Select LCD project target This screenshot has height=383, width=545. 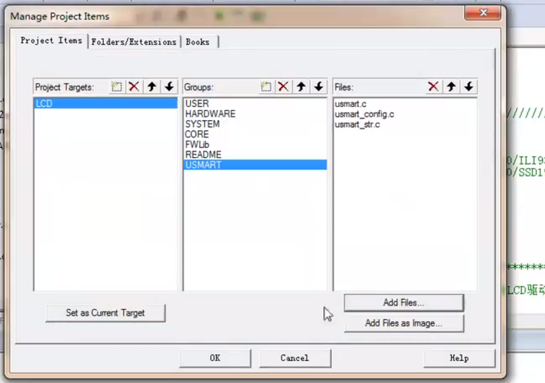coord(106,103)
